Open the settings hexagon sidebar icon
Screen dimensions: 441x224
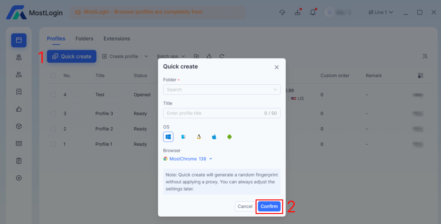click(19, 178)
